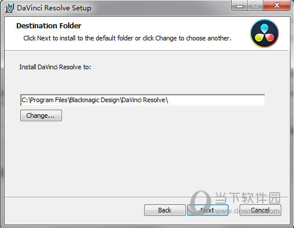Click 'Install DaVinci Resolve to:' label
Viewport: 294px width, 228px height.
[55, 67]
